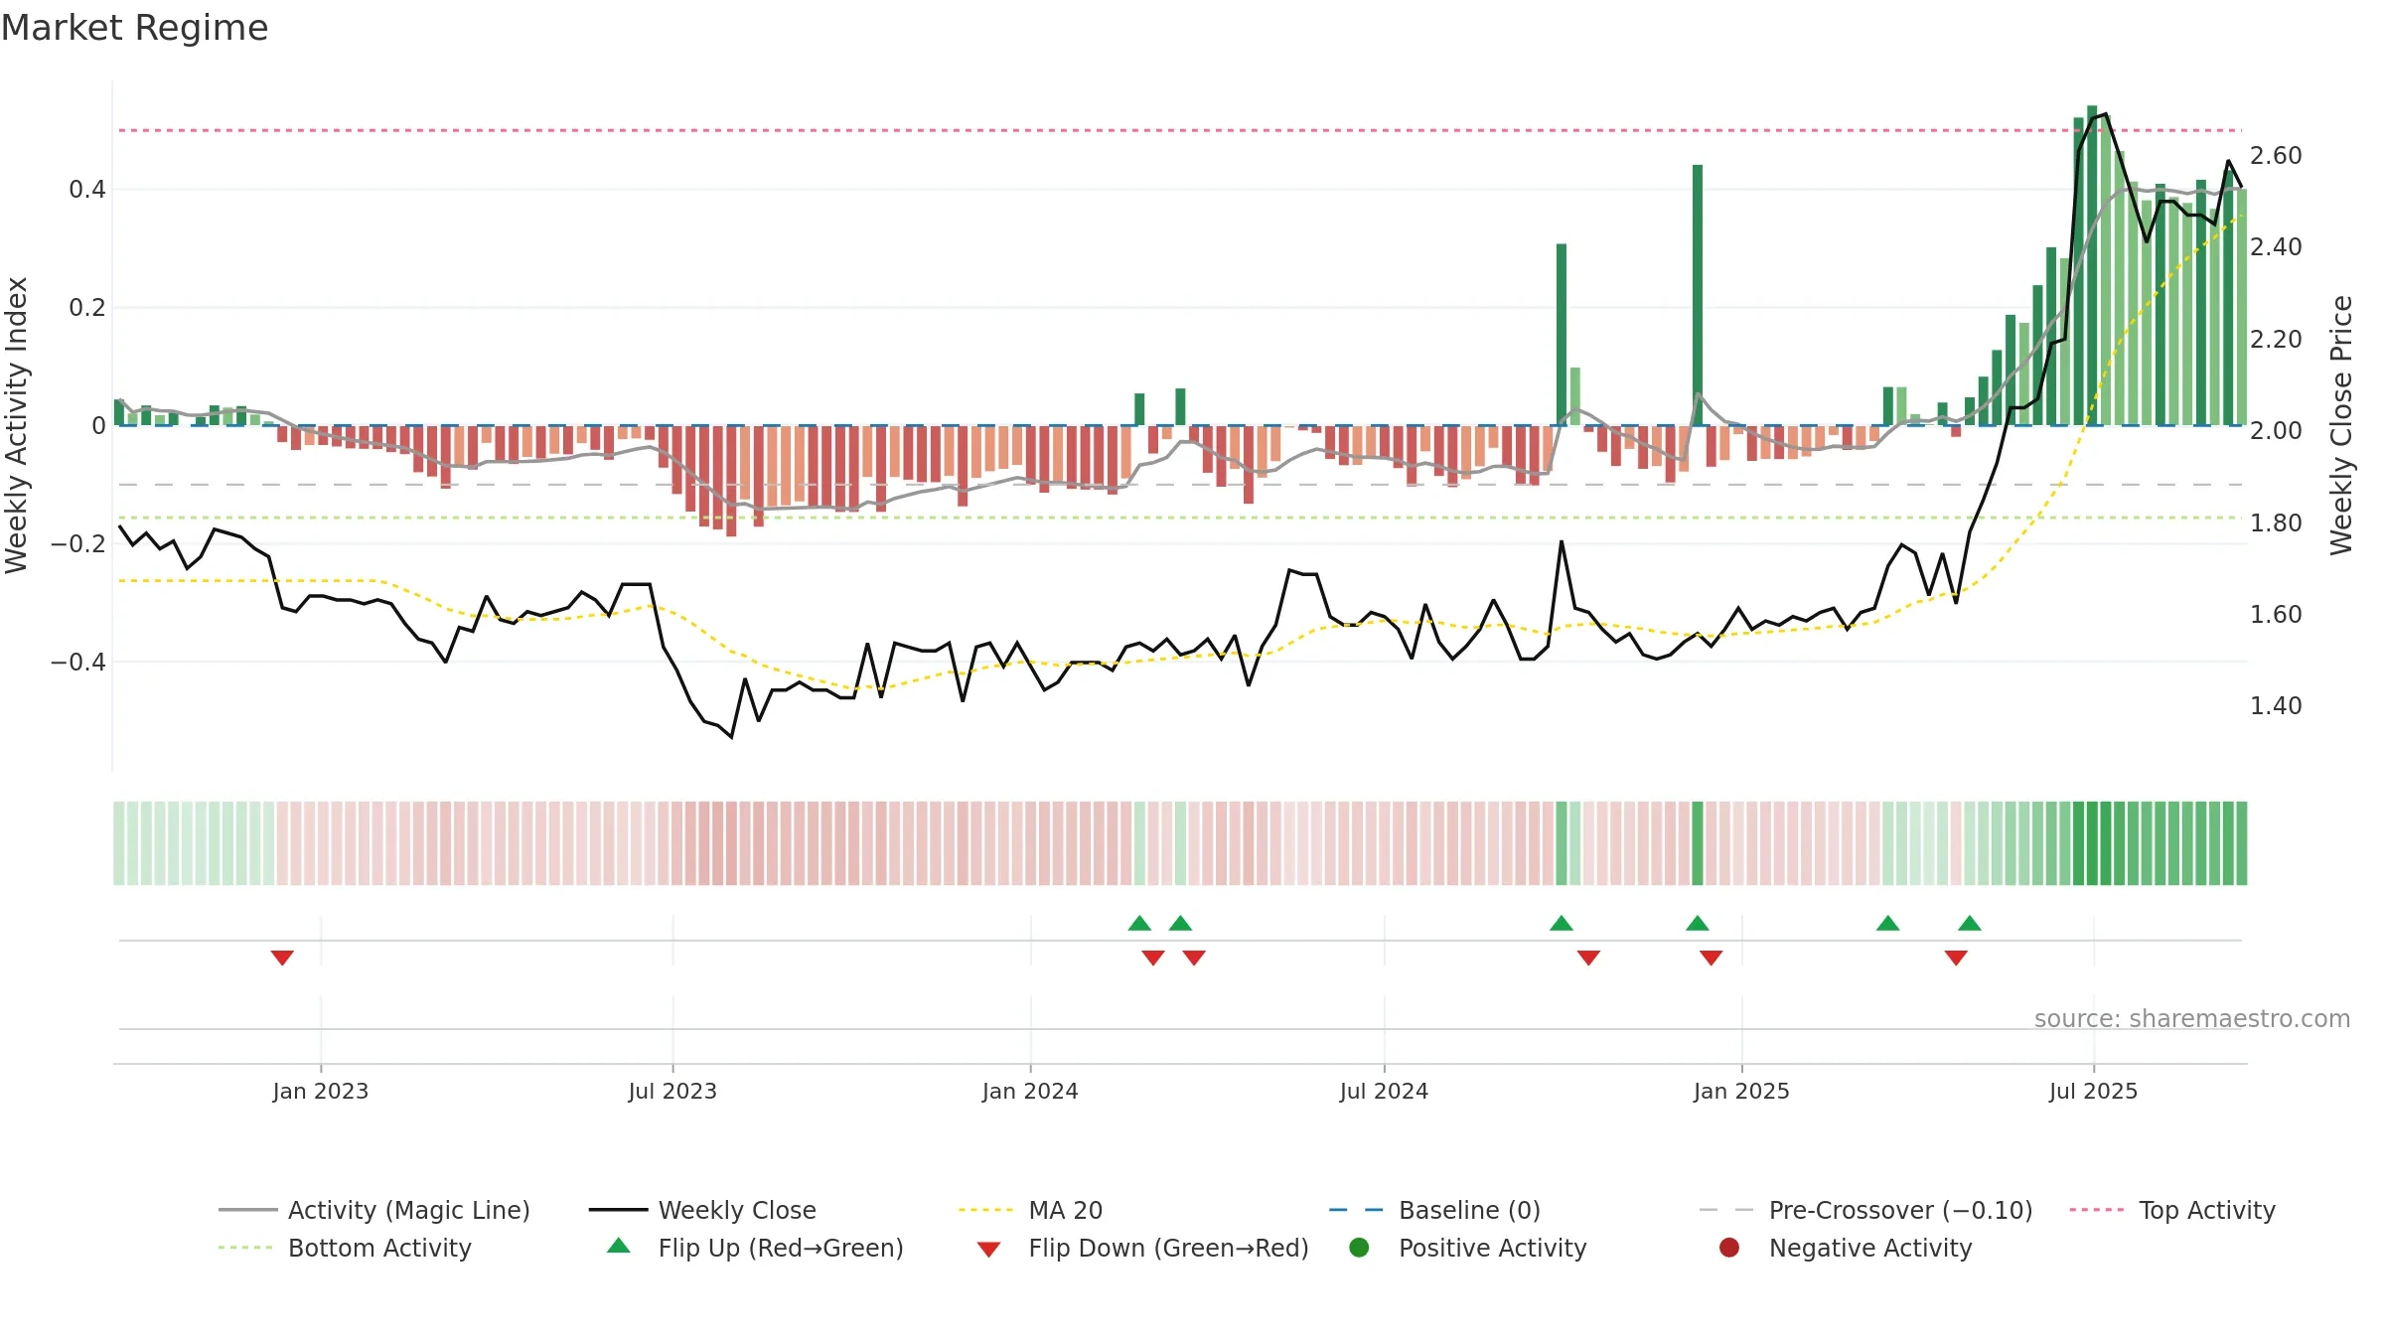Click the Jan 2025 x-axis label
2384x1341 pixels.
point(1741,1091)
